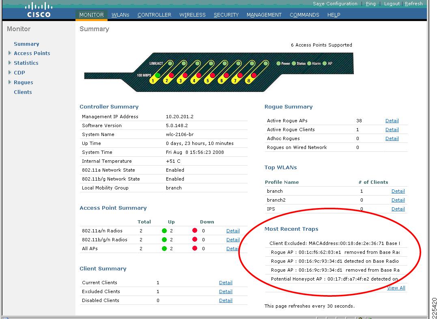The width and height of the screenshot is (437, 319).
Task: Click green Up dot for All APs
Action: 164,248
